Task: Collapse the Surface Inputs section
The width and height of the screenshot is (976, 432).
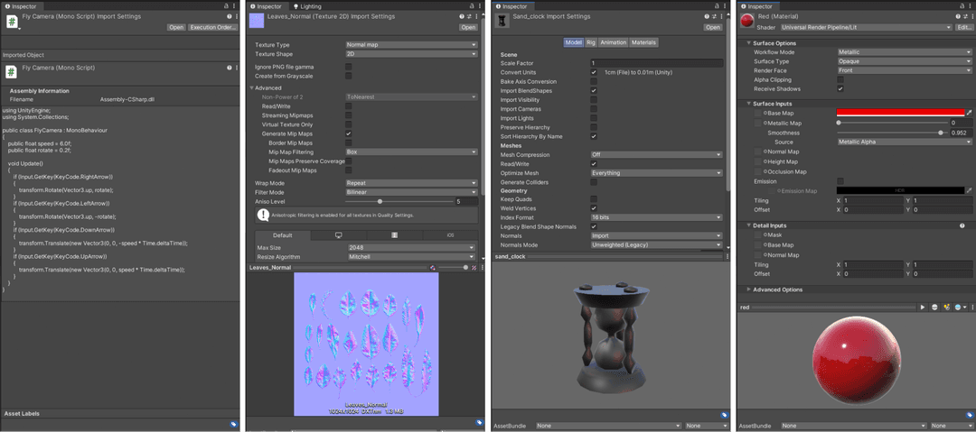Action: click(x=748, y=104)
